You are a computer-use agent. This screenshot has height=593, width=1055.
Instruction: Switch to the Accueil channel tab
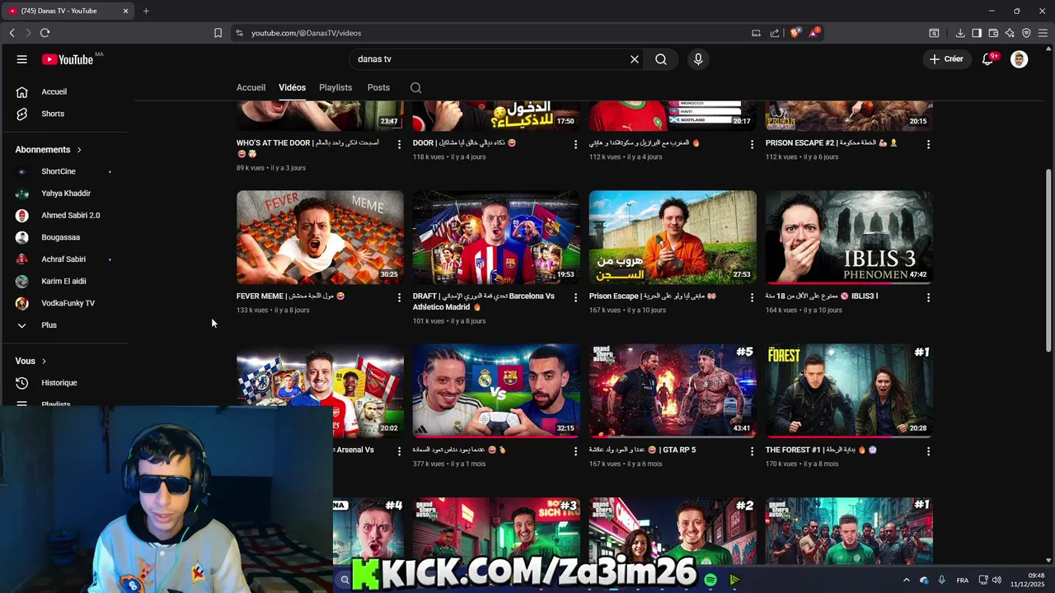point(251,87)
